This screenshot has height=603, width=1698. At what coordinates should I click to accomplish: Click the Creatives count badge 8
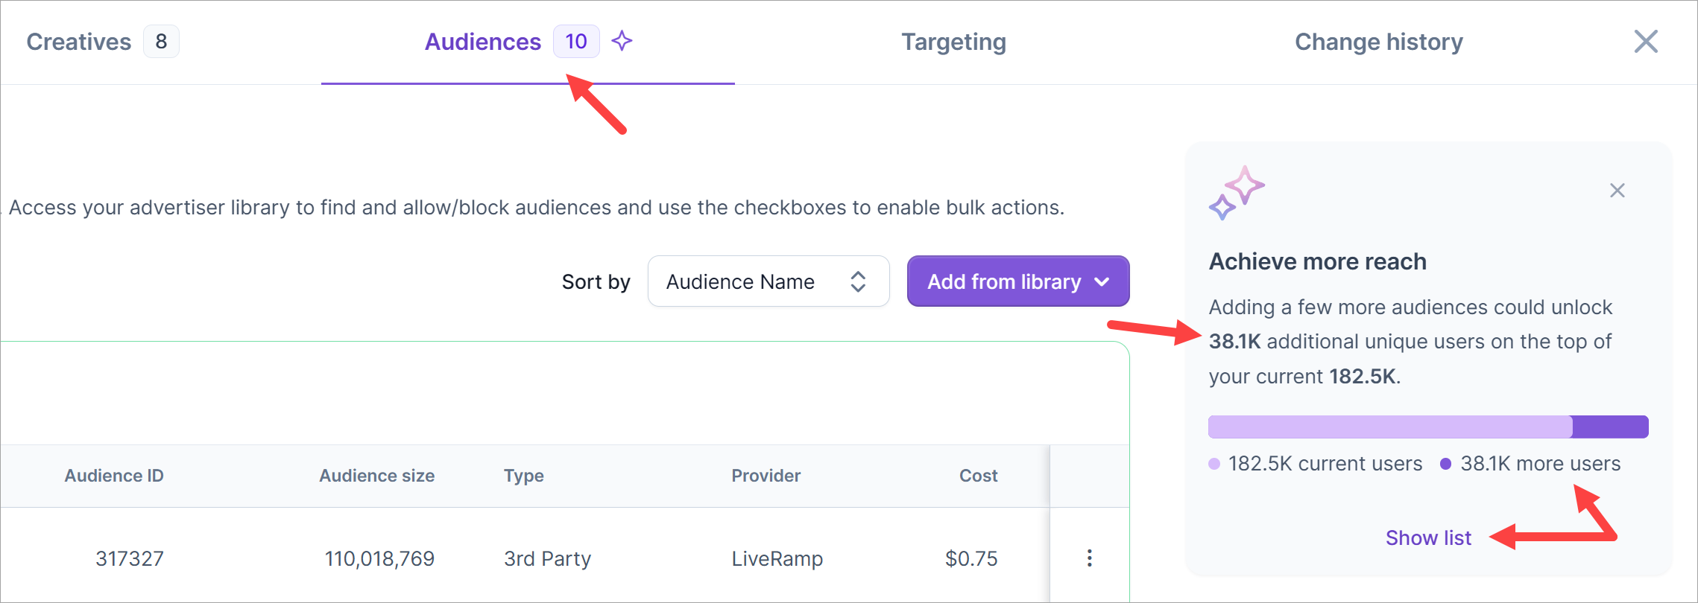(161, 42)
